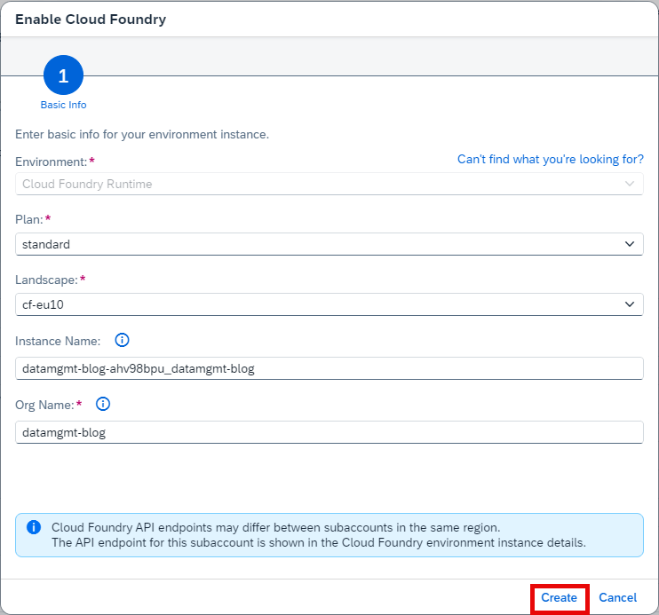Open the Plan field showing standard
This screenshot has width=659, height=615.
point(329,244)
